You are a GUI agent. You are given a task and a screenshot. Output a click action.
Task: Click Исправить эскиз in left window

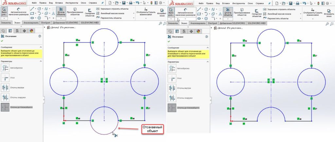tap(162, 13)
